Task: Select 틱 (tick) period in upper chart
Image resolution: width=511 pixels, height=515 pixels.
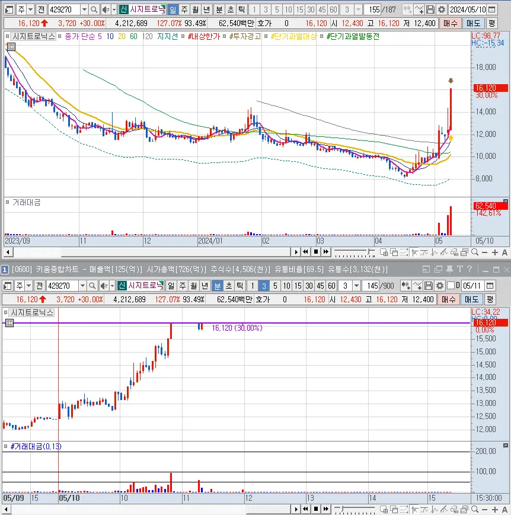Action: pos(241,9)
